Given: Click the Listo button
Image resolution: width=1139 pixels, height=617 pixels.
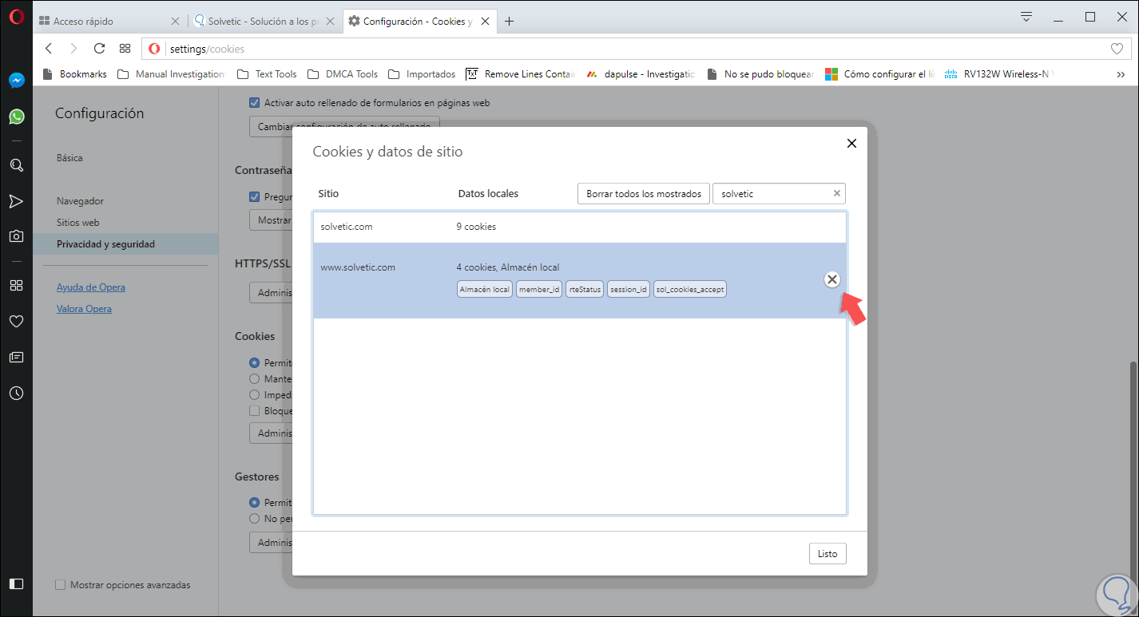Looking at the screenshot, I should (827, 554).
